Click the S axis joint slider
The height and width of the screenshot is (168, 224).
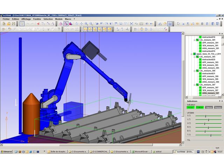205,115
